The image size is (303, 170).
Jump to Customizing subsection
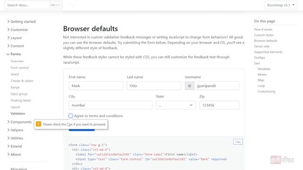click(266, 92)
